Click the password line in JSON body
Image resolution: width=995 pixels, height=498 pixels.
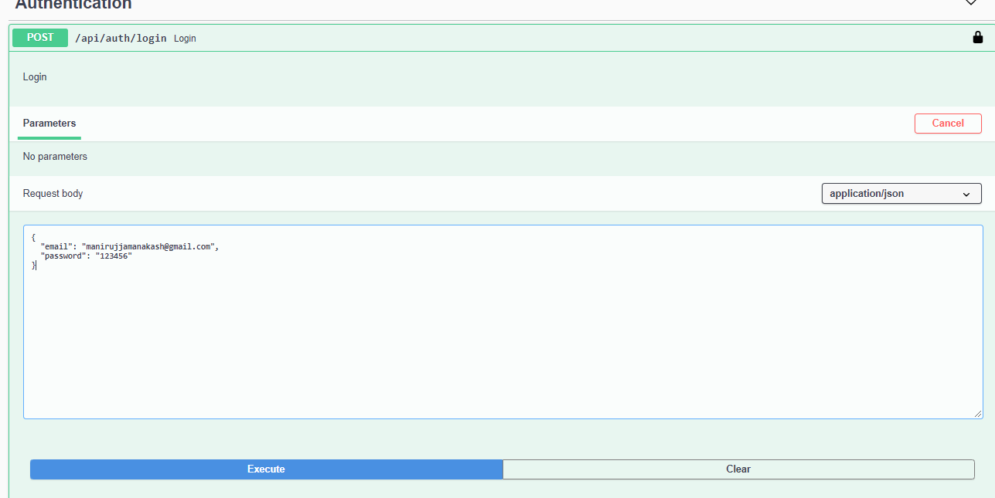click(87, 256)
